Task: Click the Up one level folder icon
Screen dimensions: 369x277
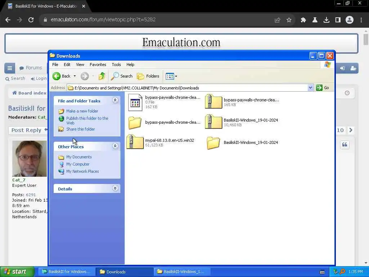Action: (x=102, y=76)
